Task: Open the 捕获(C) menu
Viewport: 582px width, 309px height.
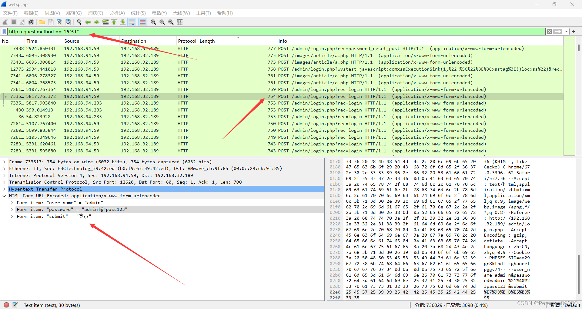Action: (95, 13)
